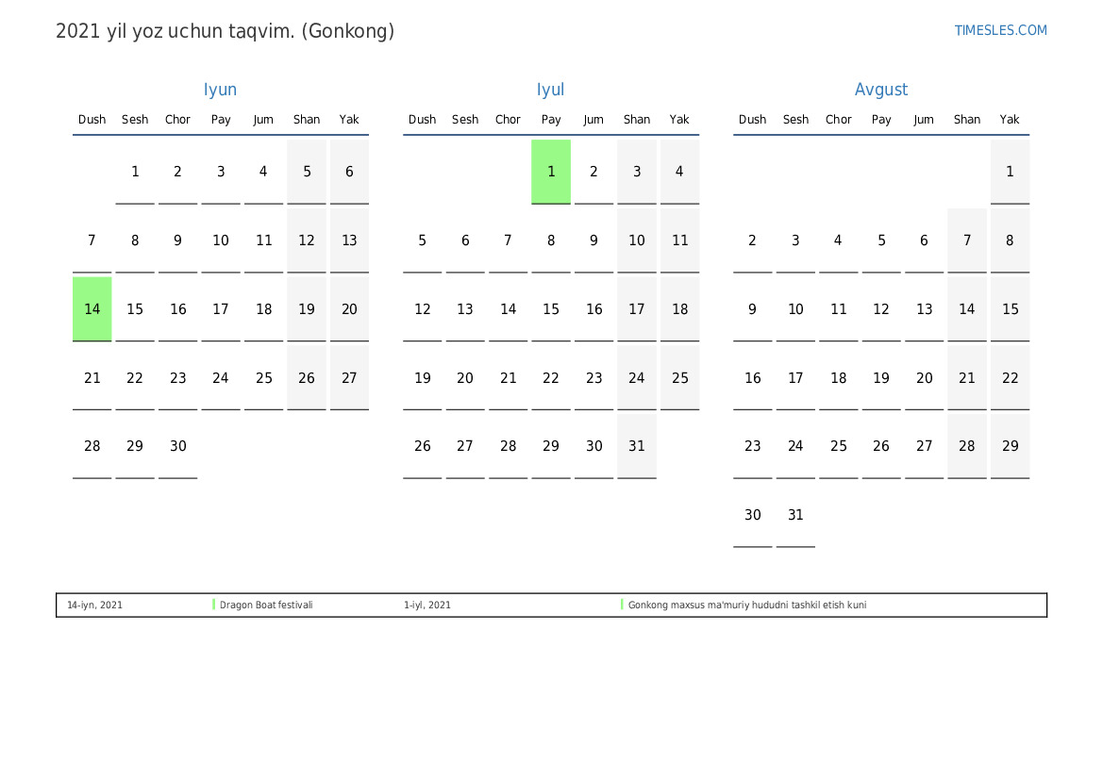Click August 31 in the calendar
This screenshot has width=1103, height=780.
click(x=795, y=515)
